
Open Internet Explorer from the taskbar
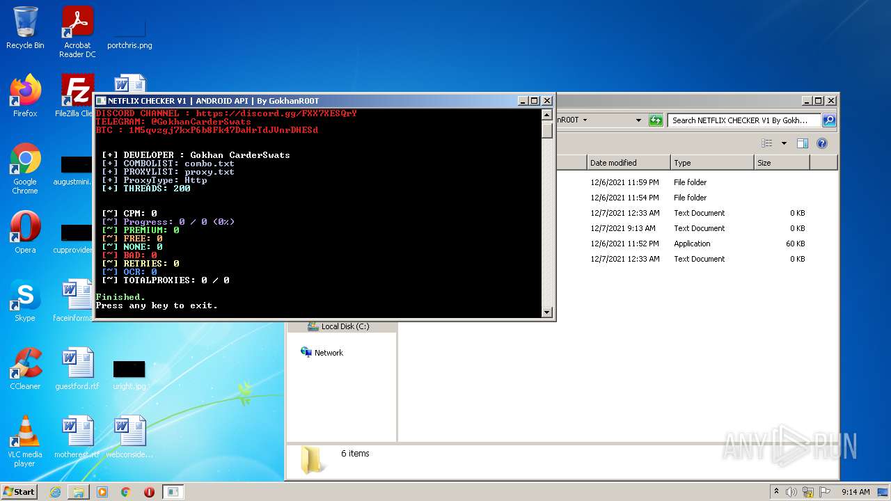[55, 492]
